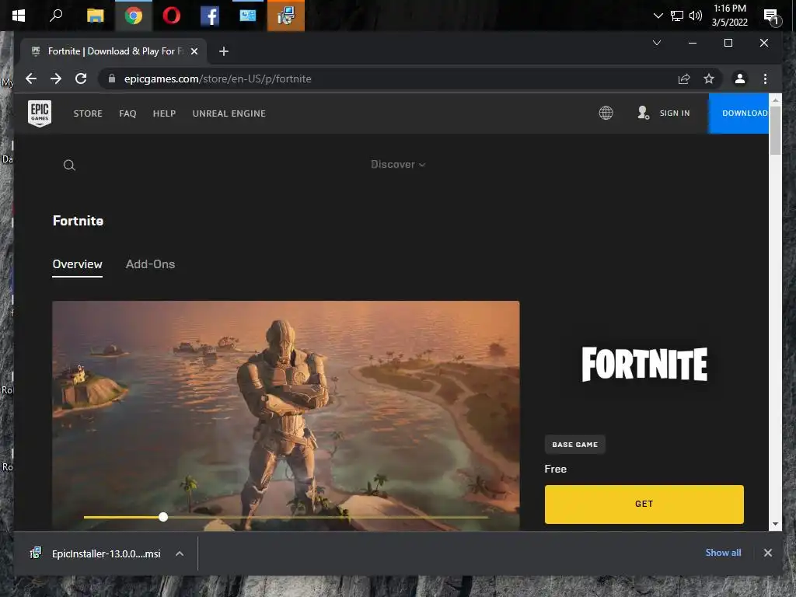Click the volume speaker tray icon
796x597 pixels.
coord(696,16)
